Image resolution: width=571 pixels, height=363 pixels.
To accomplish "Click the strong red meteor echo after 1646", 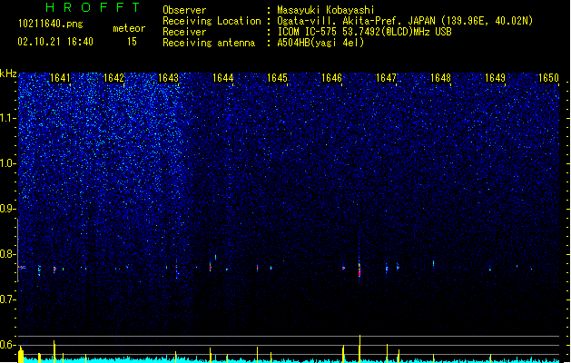I will (359, 270).
